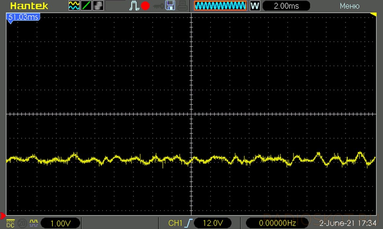The width and height of the screenshot is (383, 229).
Task: Click the waveform display mode icon
Action: click(x=74, y=6)
